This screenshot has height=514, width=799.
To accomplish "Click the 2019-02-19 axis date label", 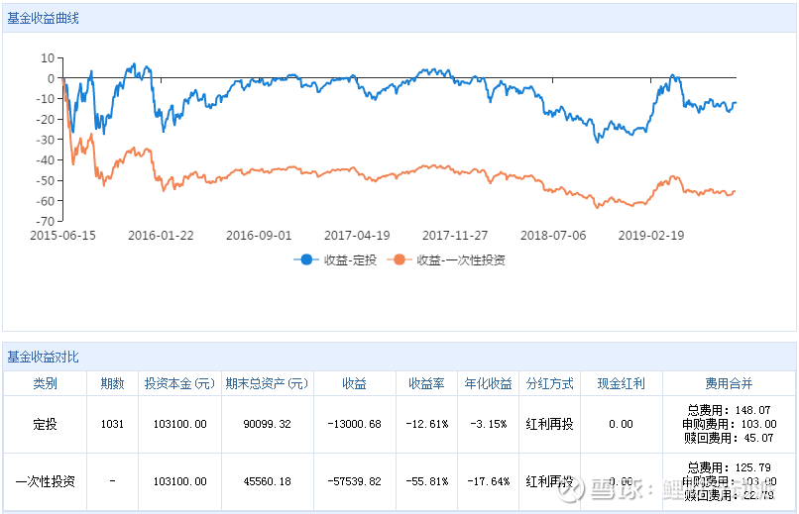I will click(651, 236).
